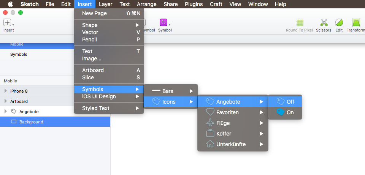Select the Transform tool
This screenshot has height=175, width=365.
click(x=355, y=22)
